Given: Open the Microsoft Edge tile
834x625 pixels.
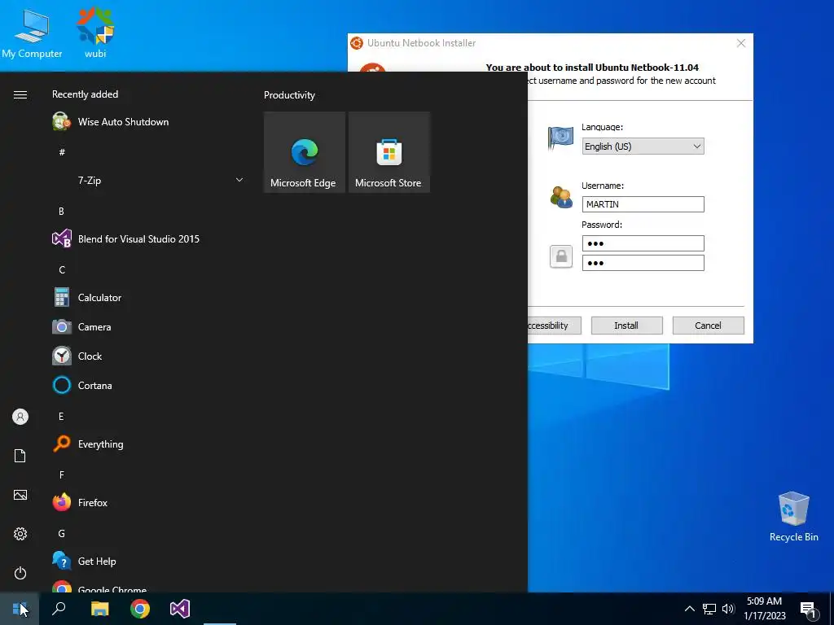Looking at the screenshot, I should pos(305,152).
